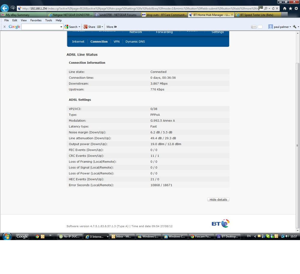Screen dimensions: 300x274
Task: Click the EN language indicator in taskbar
Action: pos(249,236)
